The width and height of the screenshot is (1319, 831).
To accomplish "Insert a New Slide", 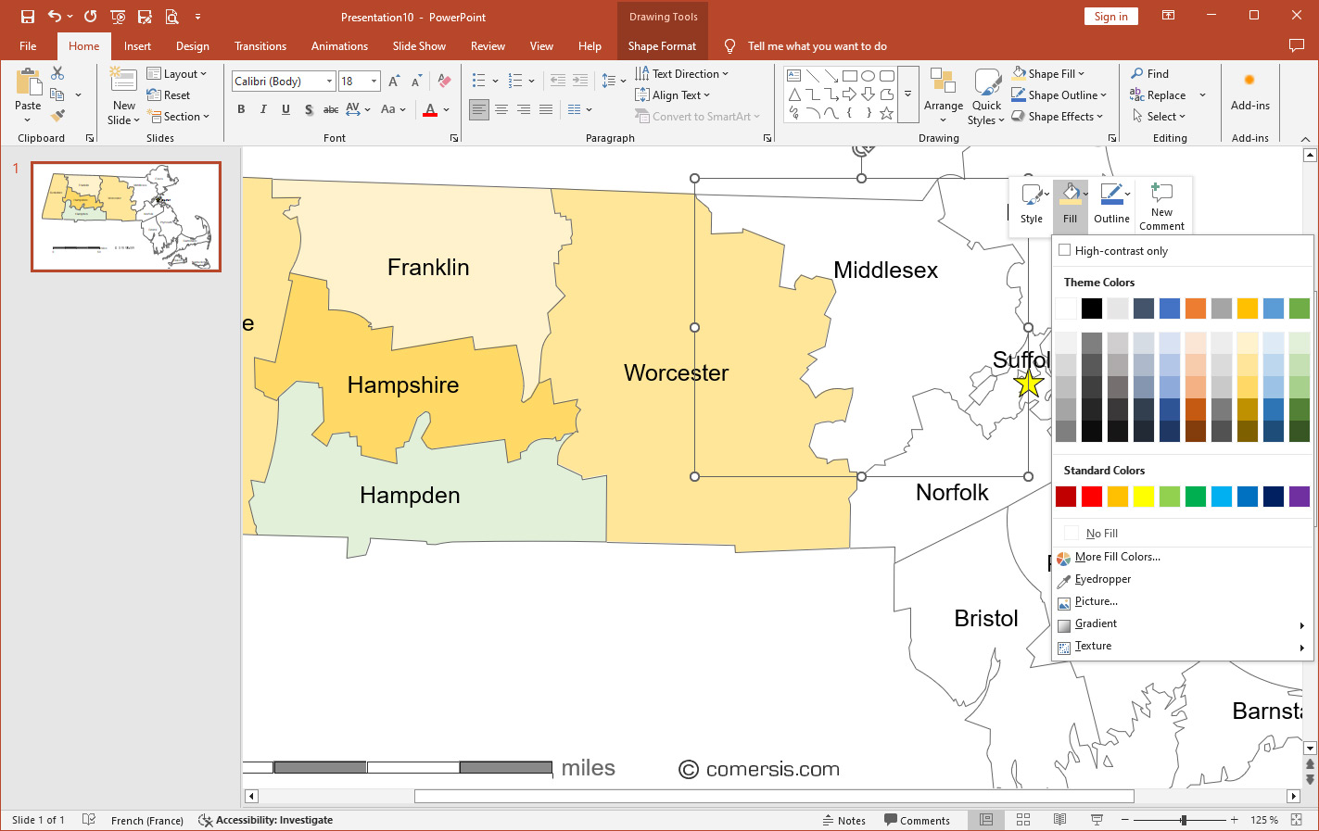I will 124,96.
